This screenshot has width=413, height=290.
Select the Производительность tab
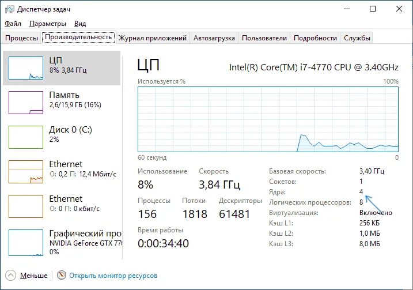78,37
